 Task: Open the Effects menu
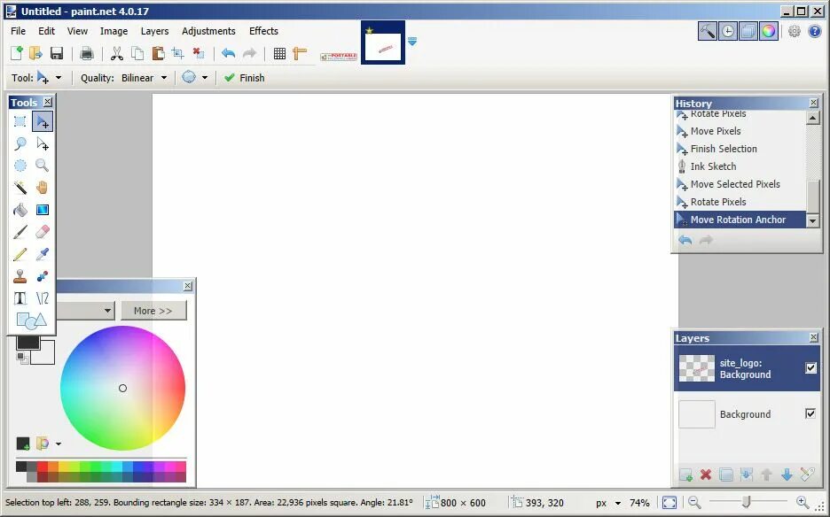(x=263, y=31)
